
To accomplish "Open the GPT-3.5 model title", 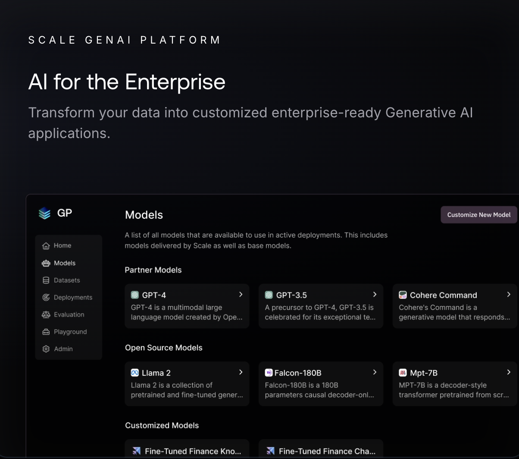I will [x=291, y=295].
